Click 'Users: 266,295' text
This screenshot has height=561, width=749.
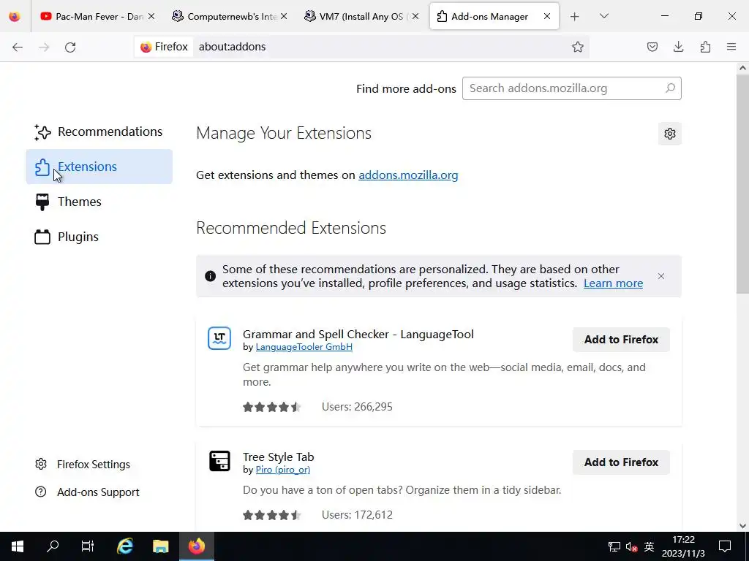coord(357,407)
